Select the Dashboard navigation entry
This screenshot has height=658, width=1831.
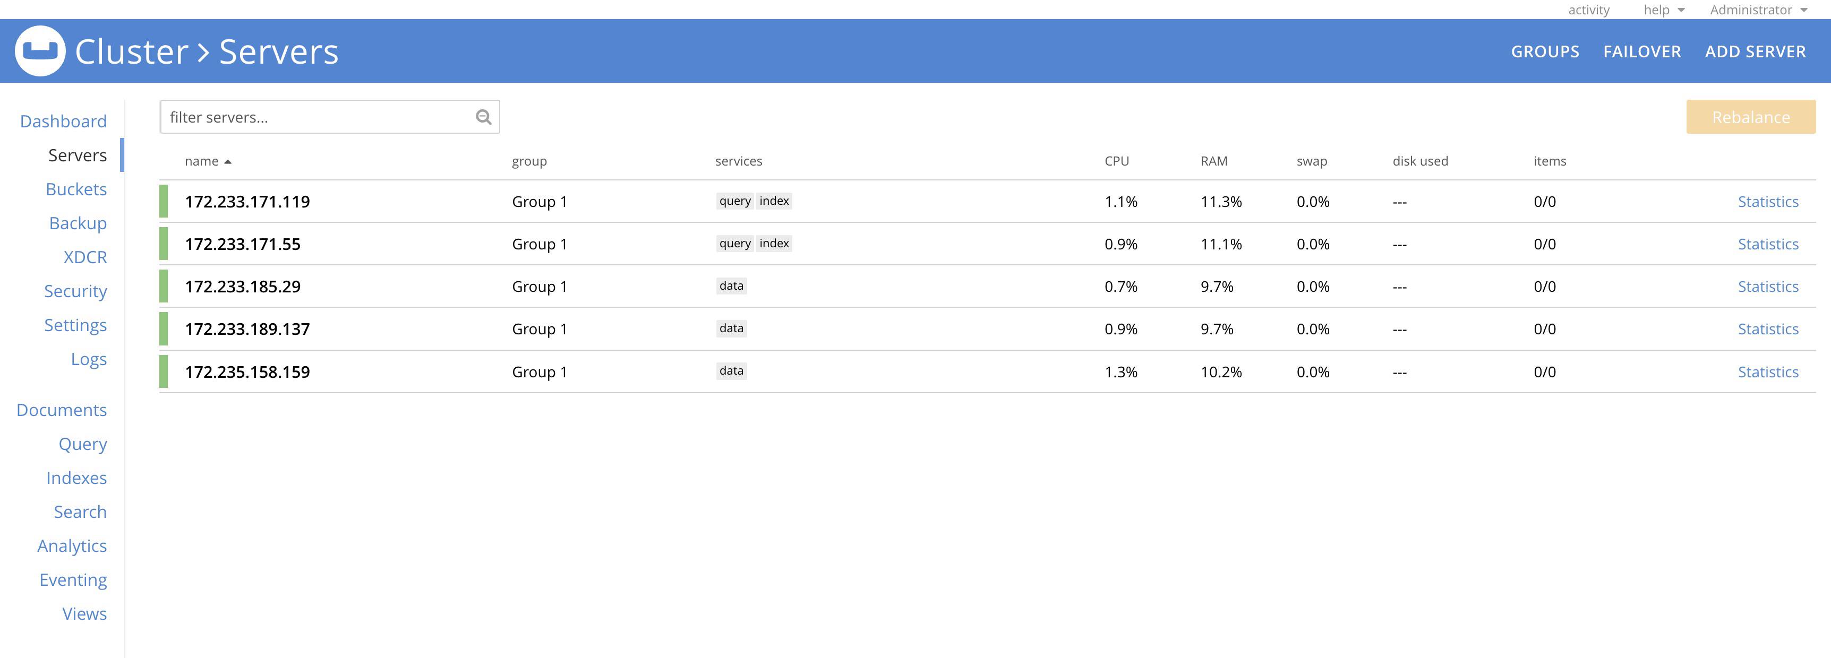click(63, 121)
